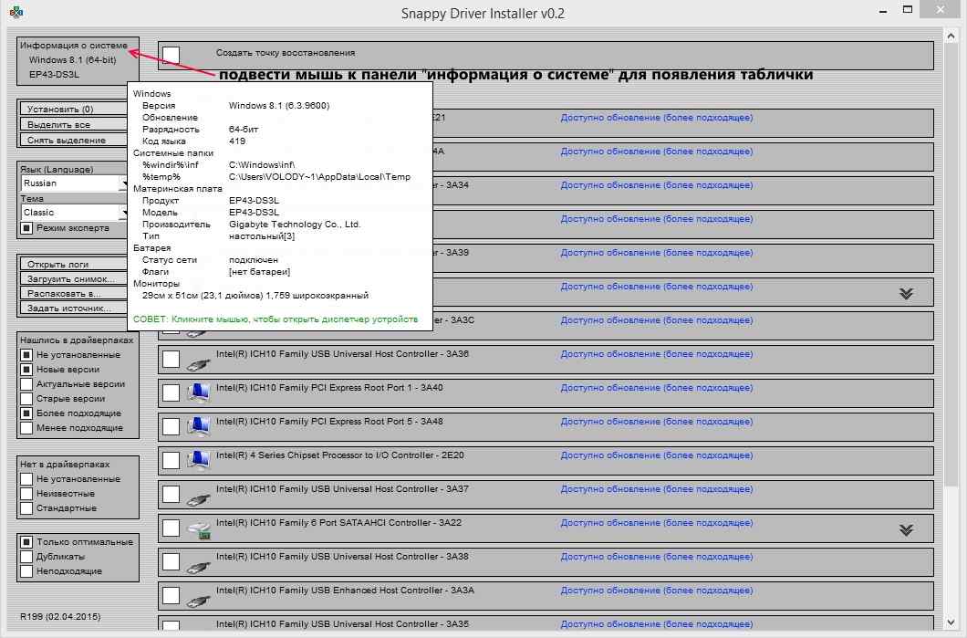Click the Снять выделение button
The height and width of the screenshot is (638, 967).
tap(73, 140)
